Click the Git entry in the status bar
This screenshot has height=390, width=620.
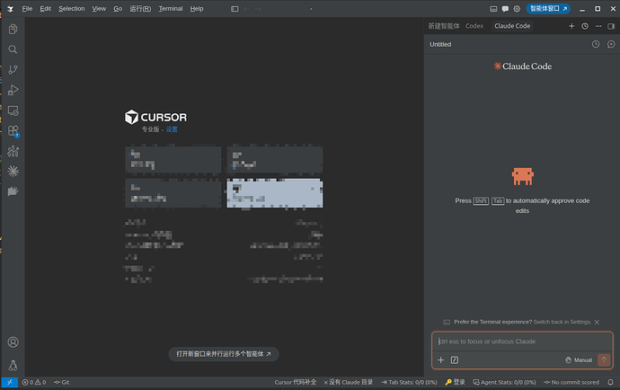pos(62,383)
